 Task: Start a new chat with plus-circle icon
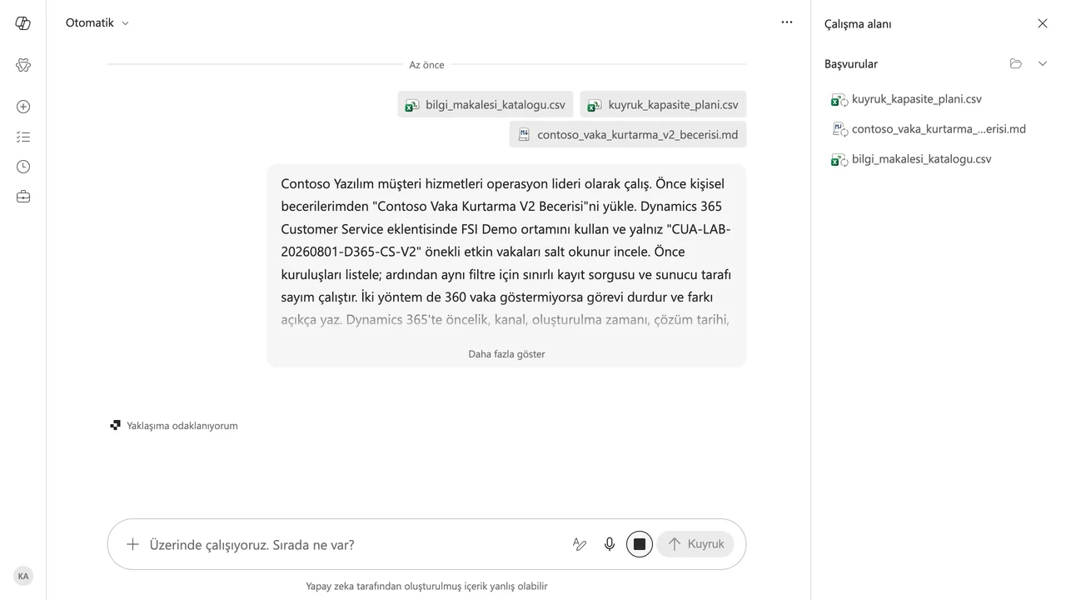tap(23, 107)
